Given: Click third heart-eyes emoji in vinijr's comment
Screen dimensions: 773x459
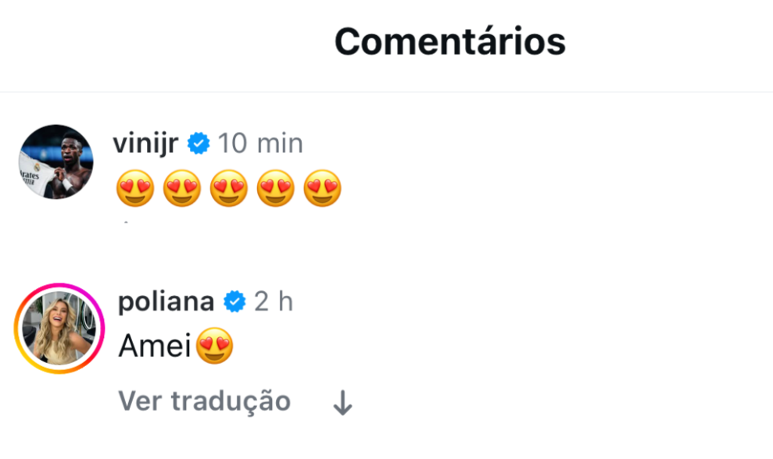Looking at the screenshot, I should coord(228,188).
